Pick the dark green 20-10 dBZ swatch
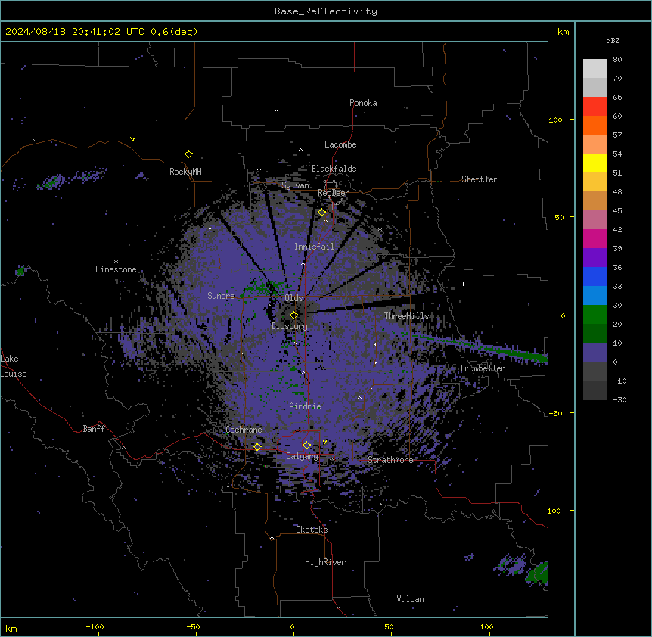This screenshot has height=637, width=652. click(x=595, y=334)
